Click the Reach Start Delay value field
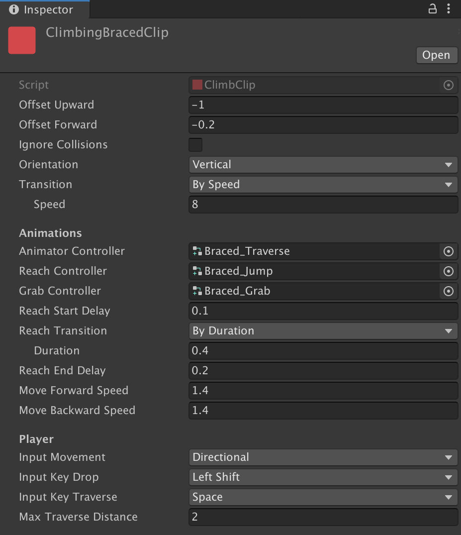The height and width of the screenshot is (535, 461). [x=323, y=311]
